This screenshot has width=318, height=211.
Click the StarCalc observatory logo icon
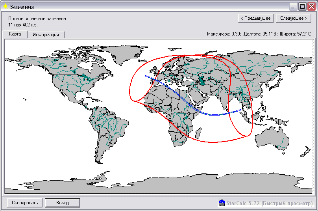222,203
